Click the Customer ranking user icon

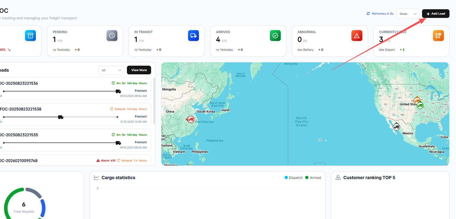(338, 177)
